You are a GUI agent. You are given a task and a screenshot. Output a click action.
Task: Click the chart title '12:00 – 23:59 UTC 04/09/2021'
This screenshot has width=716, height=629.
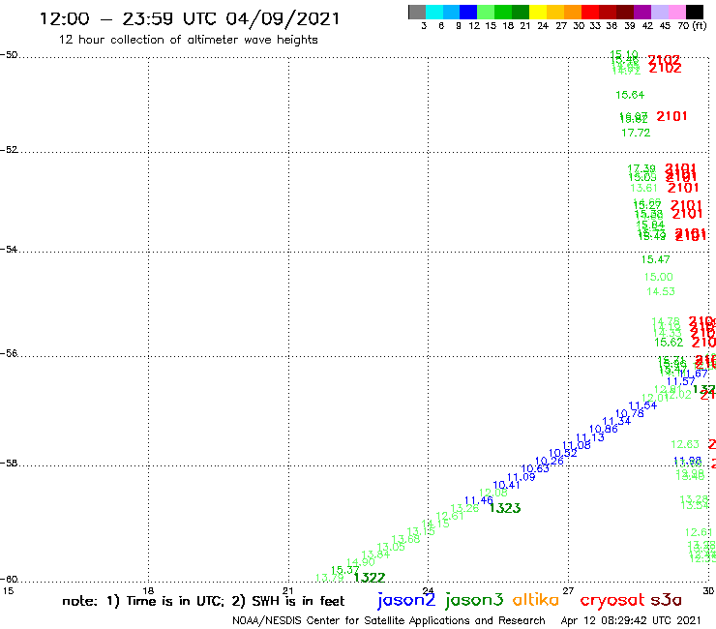(190, 19)
